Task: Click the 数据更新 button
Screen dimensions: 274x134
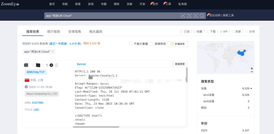Action: 179,64
